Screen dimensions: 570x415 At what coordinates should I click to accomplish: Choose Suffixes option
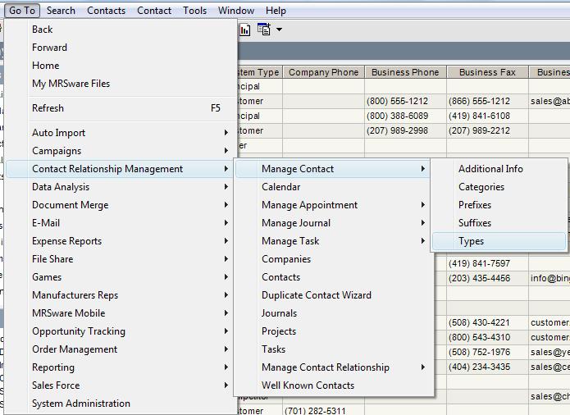(x=499, y=223)
